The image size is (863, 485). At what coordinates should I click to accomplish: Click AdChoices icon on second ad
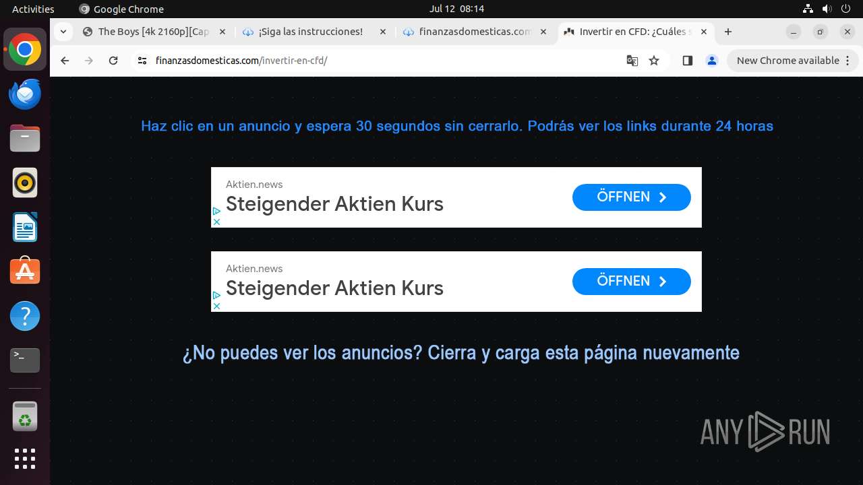[216, 296]
